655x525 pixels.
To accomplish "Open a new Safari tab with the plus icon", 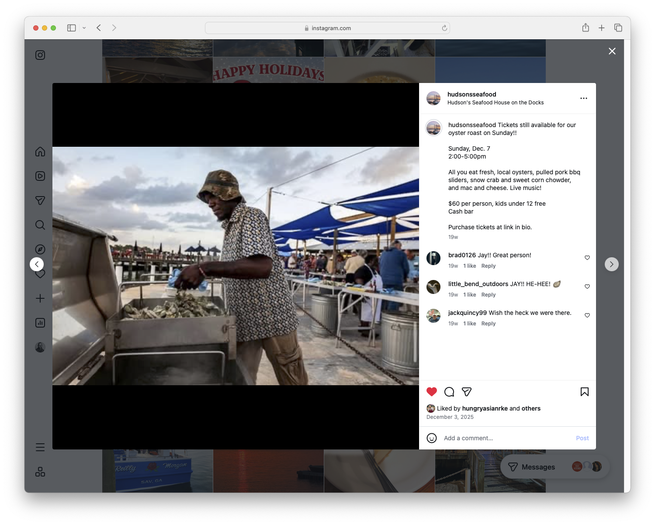I will coord(602,28).
